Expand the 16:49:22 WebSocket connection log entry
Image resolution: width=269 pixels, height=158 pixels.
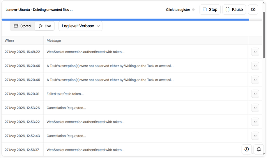click(255, 52)
